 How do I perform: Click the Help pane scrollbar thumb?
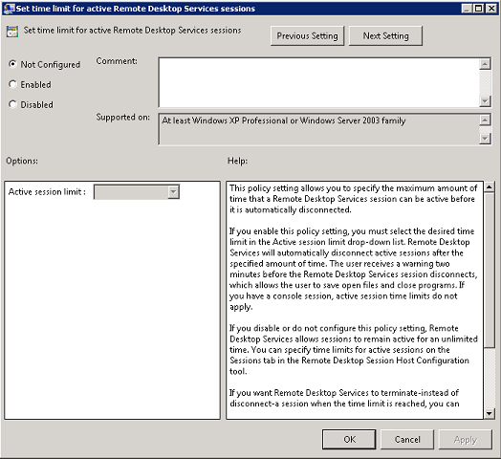tap(490, 270)
